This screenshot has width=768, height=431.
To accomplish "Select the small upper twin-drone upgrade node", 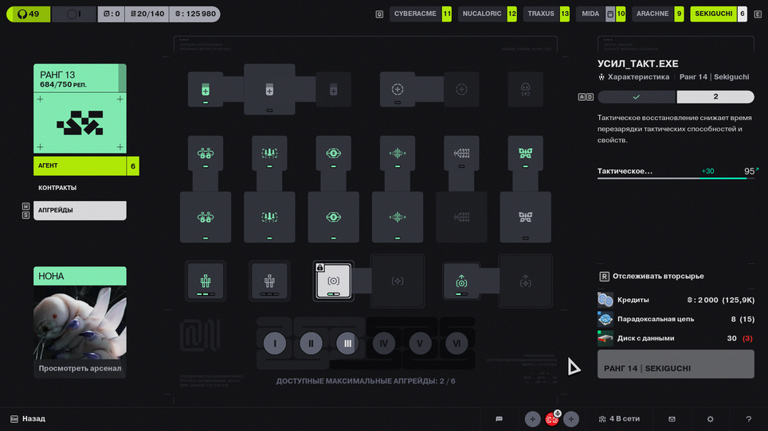I will coord(206,153).
